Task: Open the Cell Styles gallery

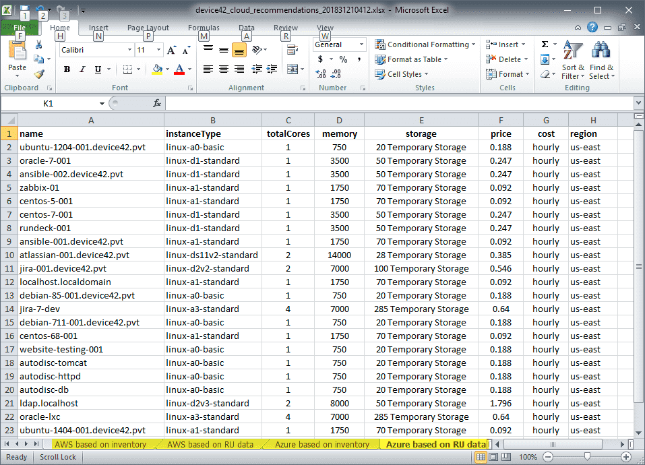Action: pyautogui.click(x=401, y=74)
